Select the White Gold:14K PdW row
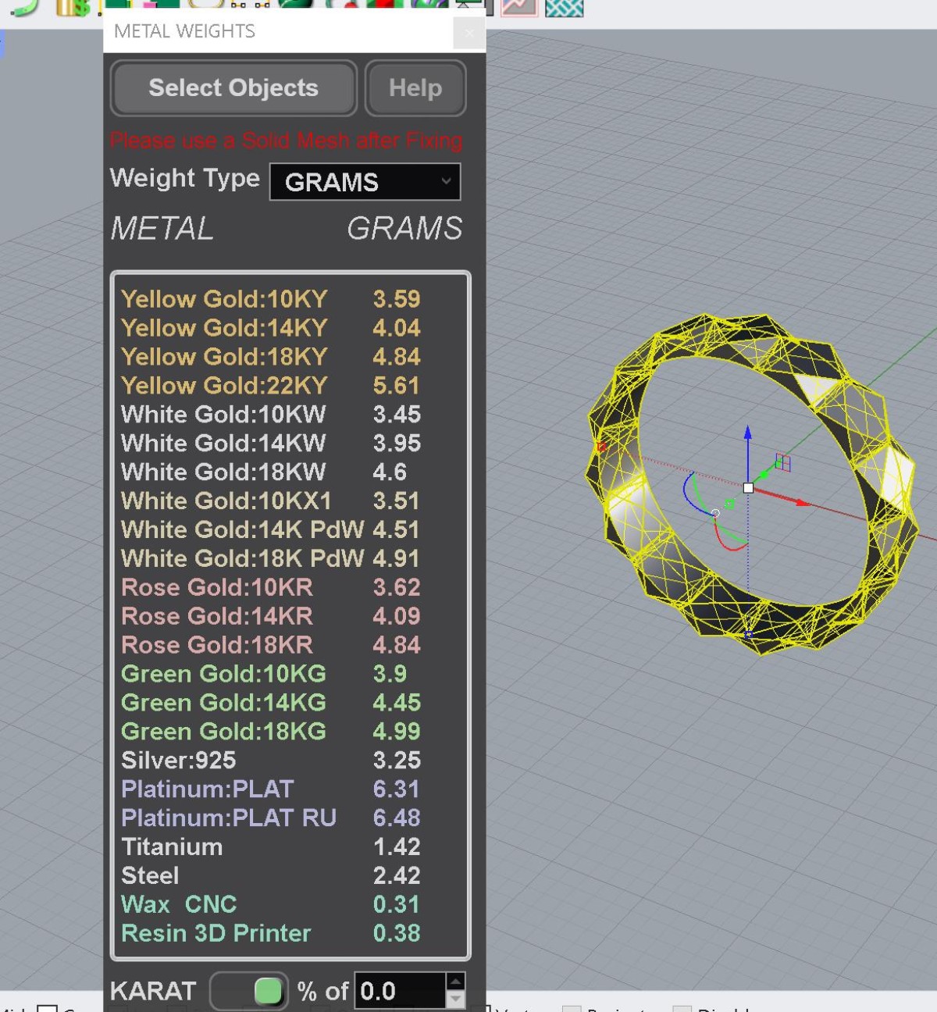Image resolution: width=937 pixels, height=1012 pixels. click(x=271, y=529)
